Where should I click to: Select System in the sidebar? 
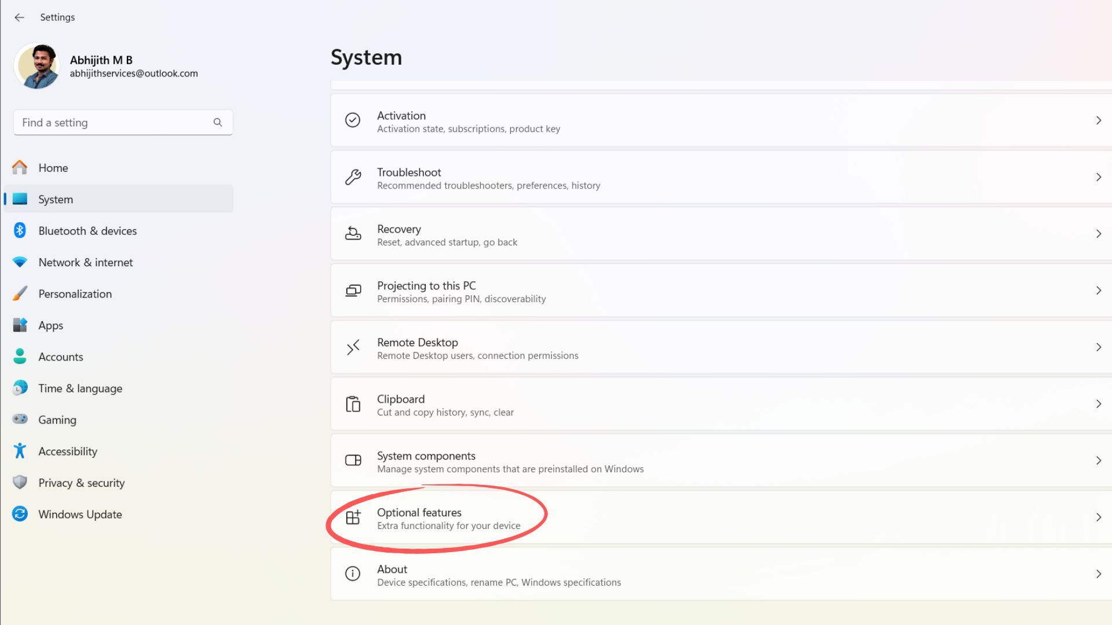[x=55, y=199]
